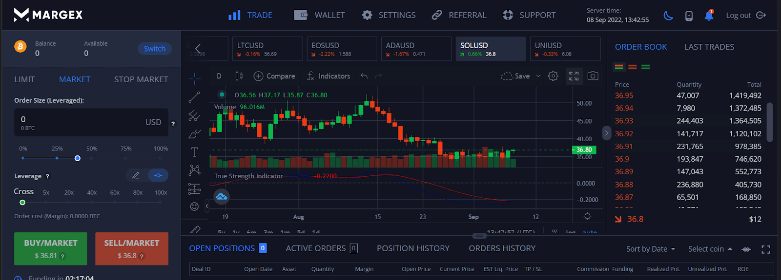
Task: Switch leverage to slider input mode
Action: coord(158,175)
